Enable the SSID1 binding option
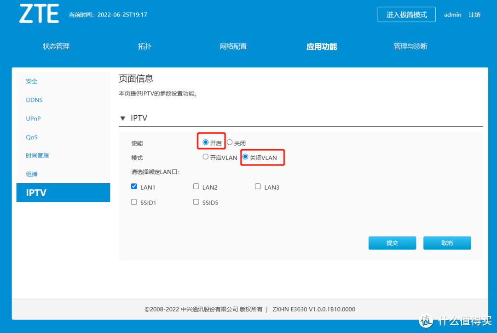The height and width of the screenshot is (333, 497). tap(134, 202)
